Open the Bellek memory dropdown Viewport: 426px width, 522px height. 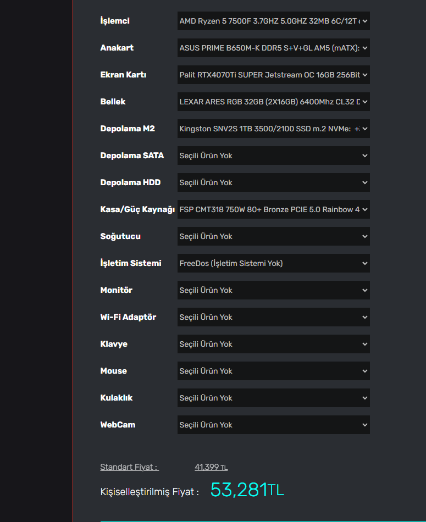[x=273, y=102]
